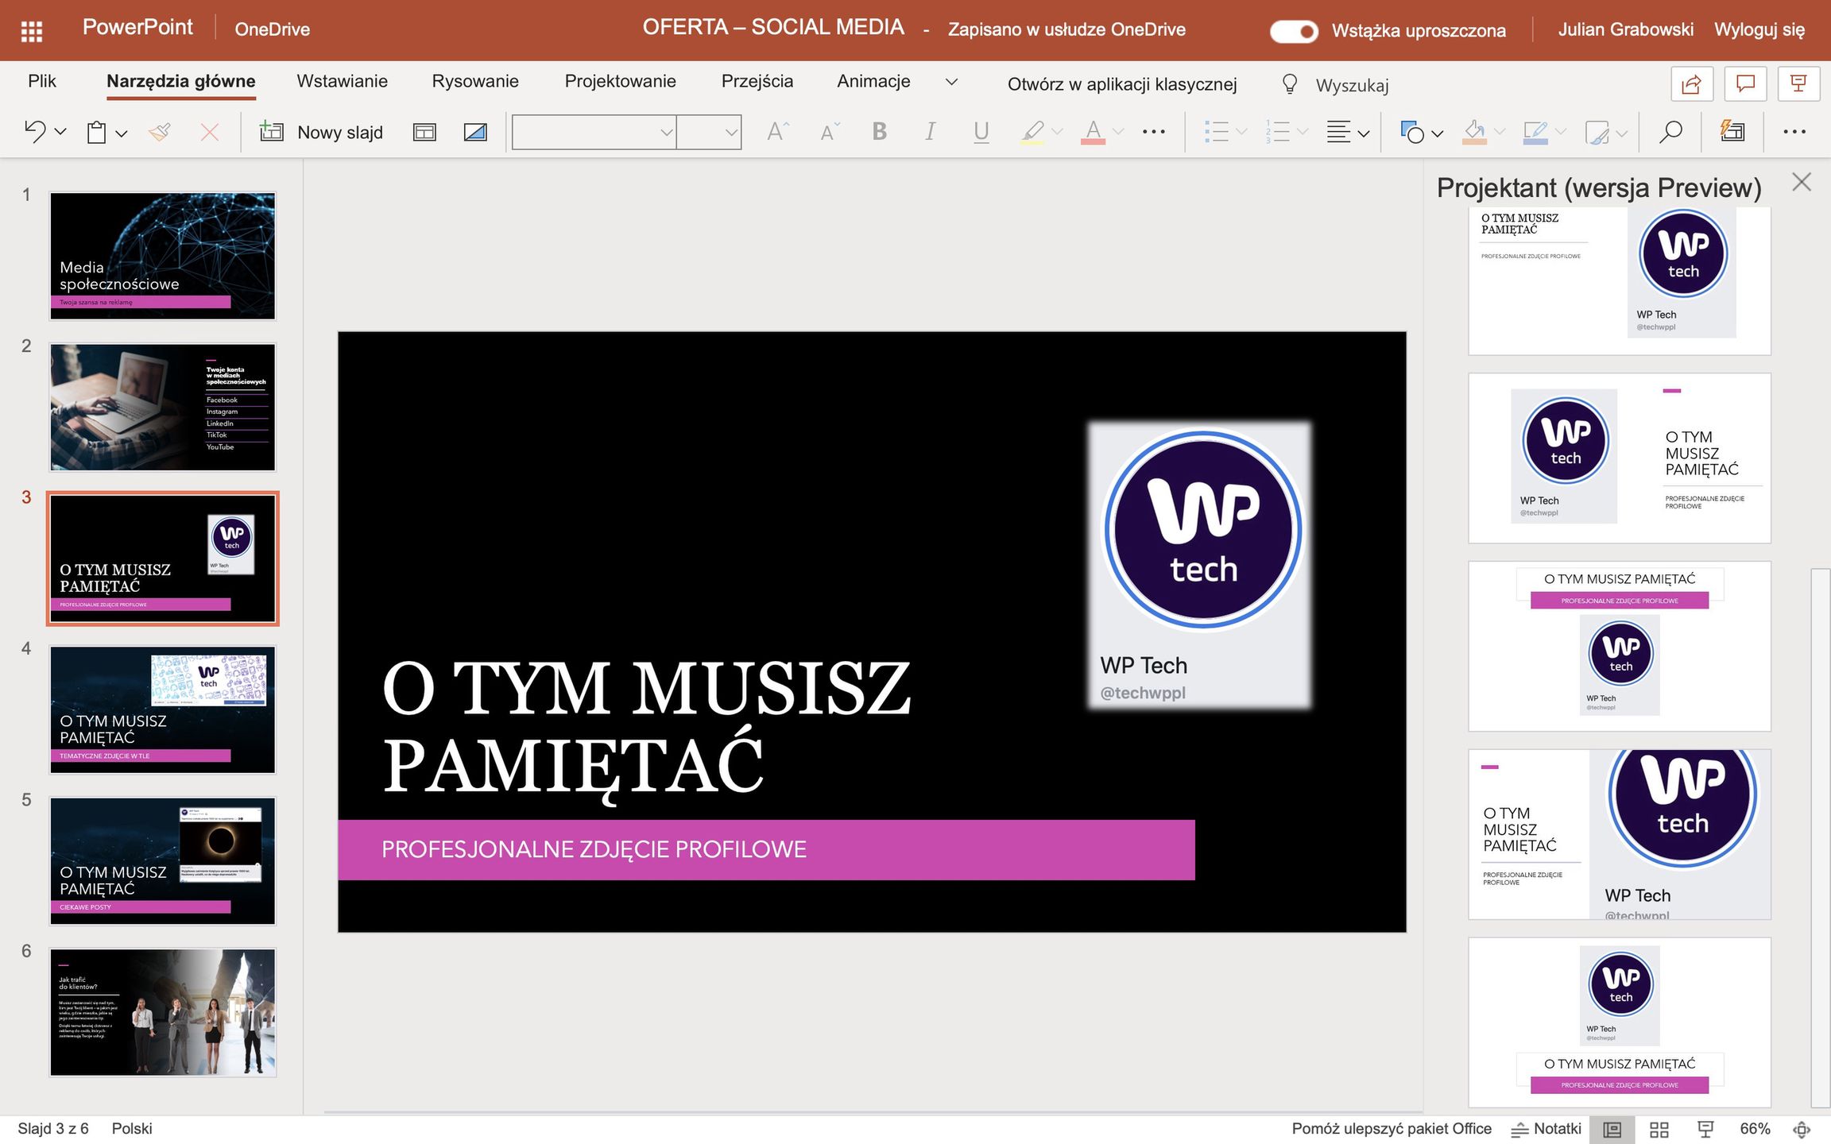Click the text alignment icon
Screen dimensions: 1831x1144
click(x=1338, y=132)
